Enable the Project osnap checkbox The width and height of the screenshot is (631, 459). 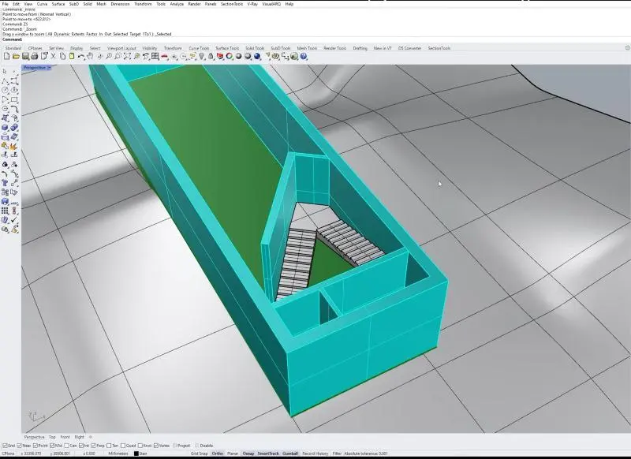(174, 446)
